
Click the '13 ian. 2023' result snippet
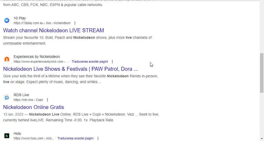(x=81, y=117)
